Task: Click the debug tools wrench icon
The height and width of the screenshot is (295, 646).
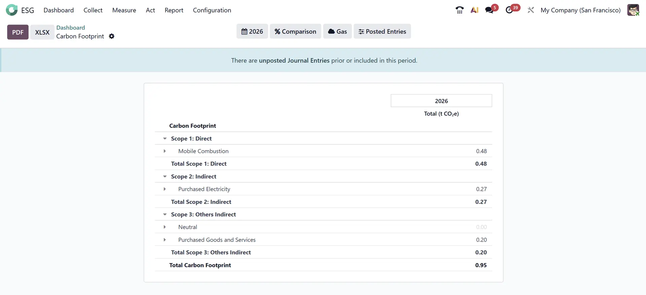Action: click(x=531, y=10)
